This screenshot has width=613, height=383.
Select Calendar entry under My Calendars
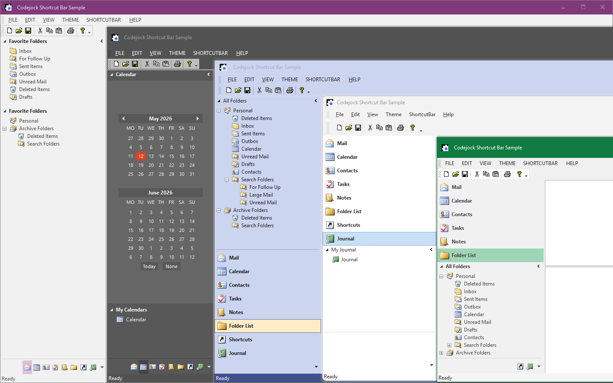[x=136, y=320]
